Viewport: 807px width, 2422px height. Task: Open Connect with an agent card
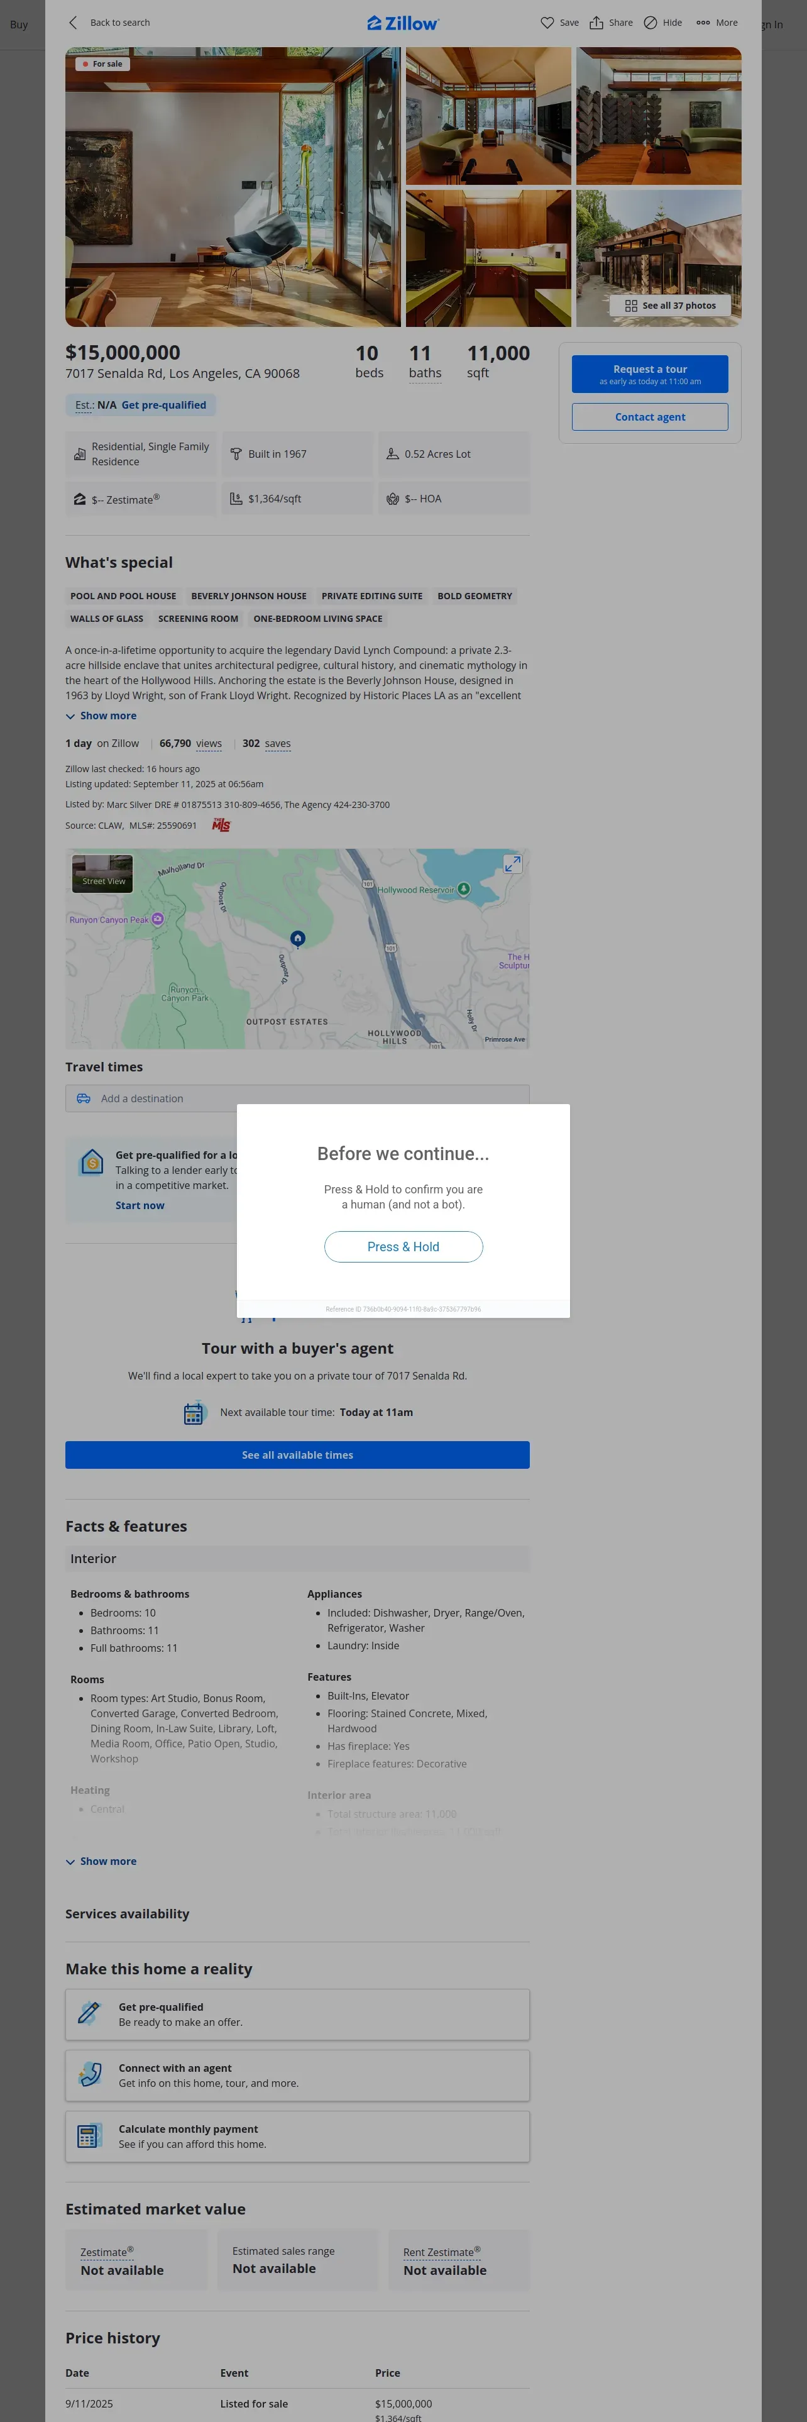(x=297, y=2076)
